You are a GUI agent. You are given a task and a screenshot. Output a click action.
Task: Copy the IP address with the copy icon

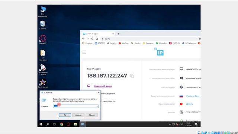(x=132, y=76)
